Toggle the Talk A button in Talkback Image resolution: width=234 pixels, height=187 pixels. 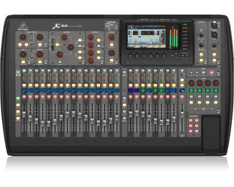(214, 55)
